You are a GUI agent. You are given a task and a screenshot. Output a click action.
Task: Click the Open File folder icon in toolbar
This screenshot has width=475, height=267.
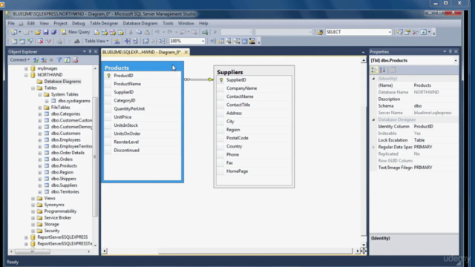click(x=38, y=32)
